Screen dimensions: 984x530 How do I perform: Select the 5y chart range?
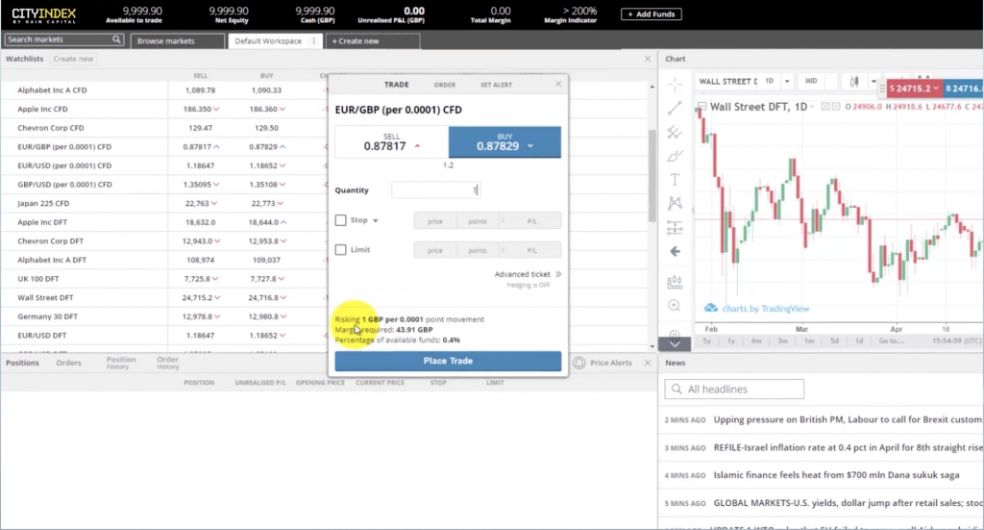pos(706,341)
